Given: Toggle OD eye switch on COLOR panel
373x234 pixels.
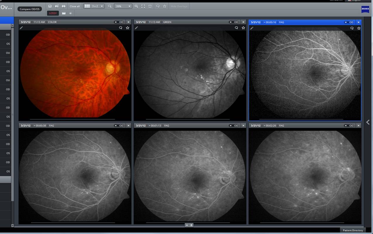Looking at the screenshot, I should tap(119, 22).
